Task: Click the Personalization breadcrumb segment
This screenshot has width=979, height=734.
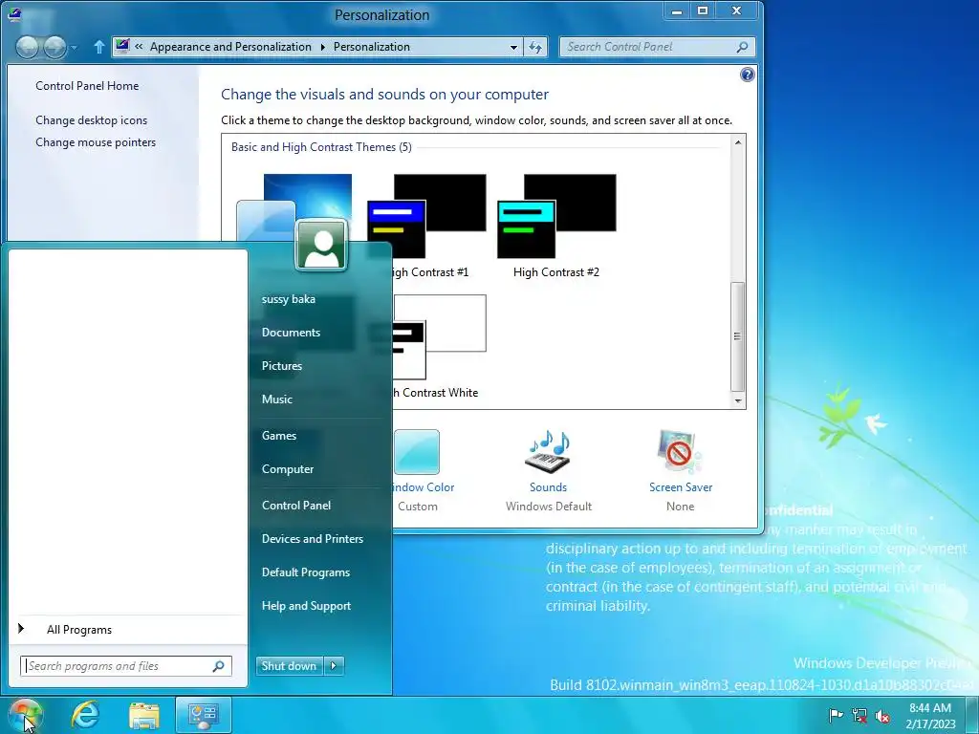Action: pyautogui.click(x=372, y=47)
